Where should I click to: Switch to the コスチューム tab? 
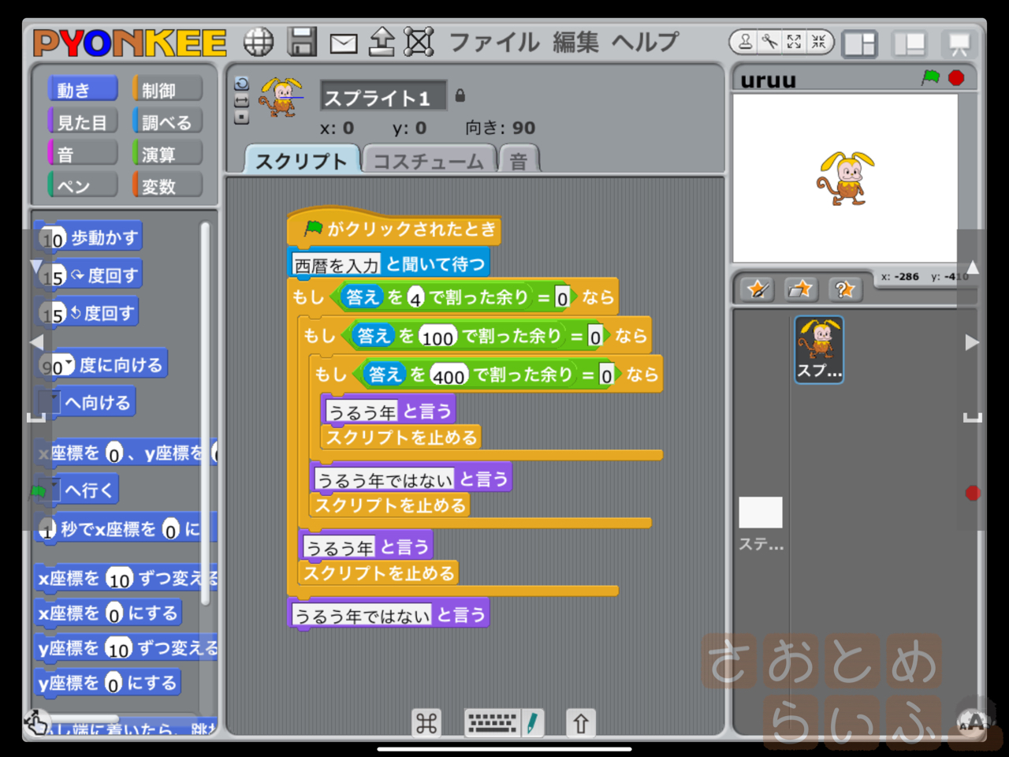tap(430, 160)
